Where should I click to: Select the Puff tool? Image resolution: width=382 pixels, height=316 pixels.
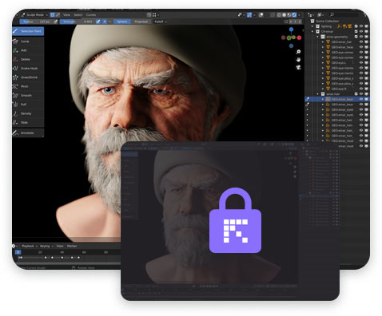[x=28, y=105]
